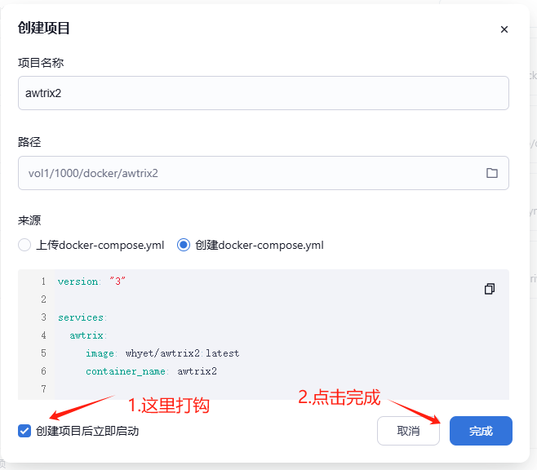Select 创建docker-compose.yml radio option
The height and width of the screenshot is (470, 537).
point(184,245)
